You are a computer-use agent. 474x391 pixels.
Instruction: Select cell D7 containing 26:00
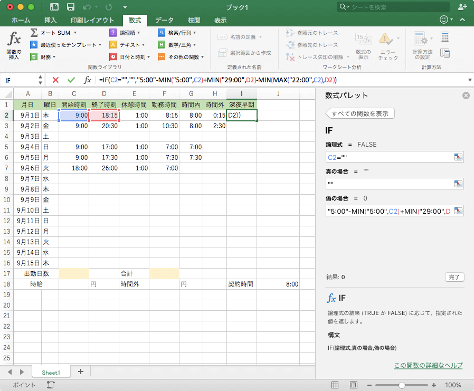[x=104, y=168]
